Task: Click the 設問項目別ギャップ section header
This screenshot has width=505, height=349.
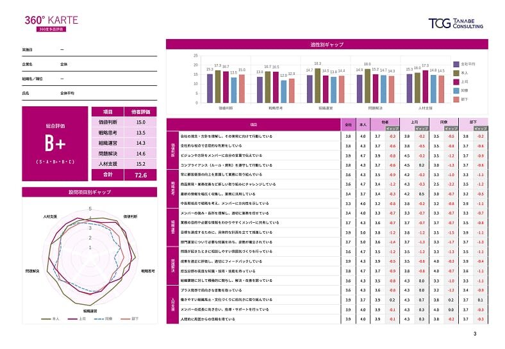Action: (x=90, y=192)
